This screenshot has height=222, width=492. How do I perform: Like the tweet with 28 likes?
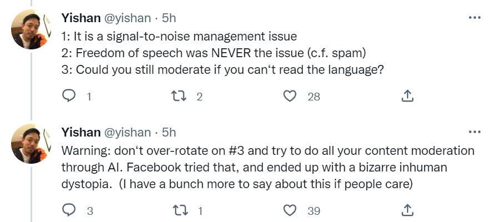point(290,97)
